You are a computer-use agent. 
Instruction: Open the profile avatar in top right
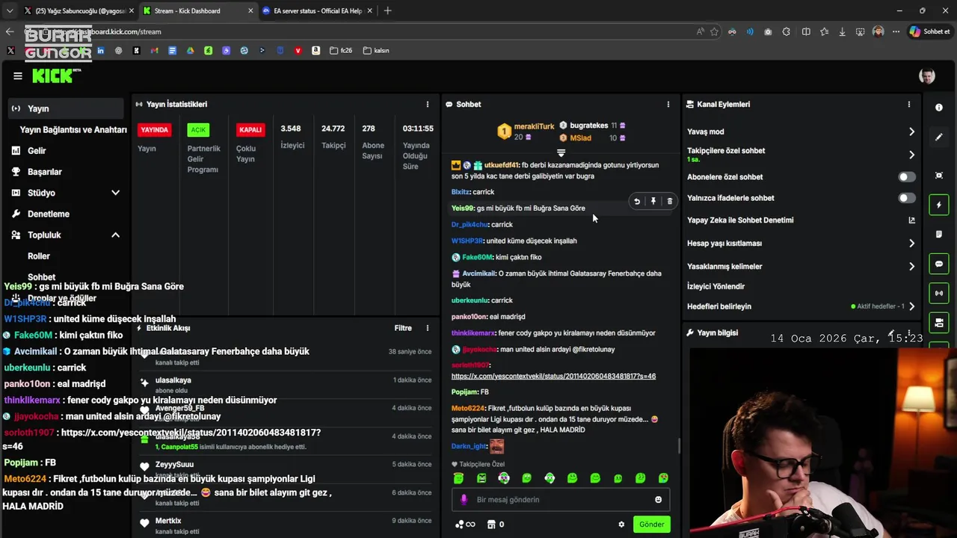[927, 76]
